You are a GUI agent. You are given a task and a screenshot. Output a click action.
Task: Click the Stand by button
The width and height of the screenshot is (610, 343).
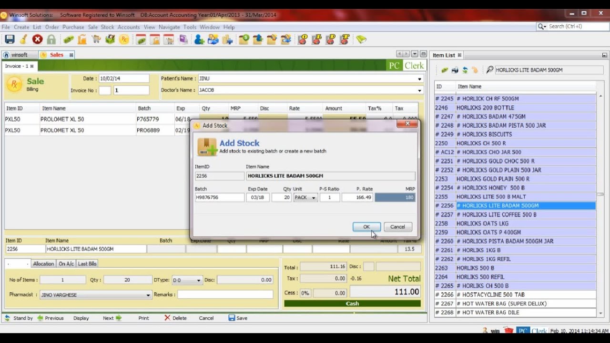19,318
